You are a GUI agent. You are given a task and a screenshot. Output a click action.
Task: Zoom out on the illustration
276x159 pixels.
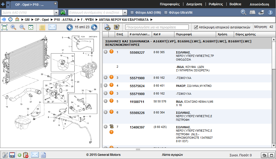point(22,27)
